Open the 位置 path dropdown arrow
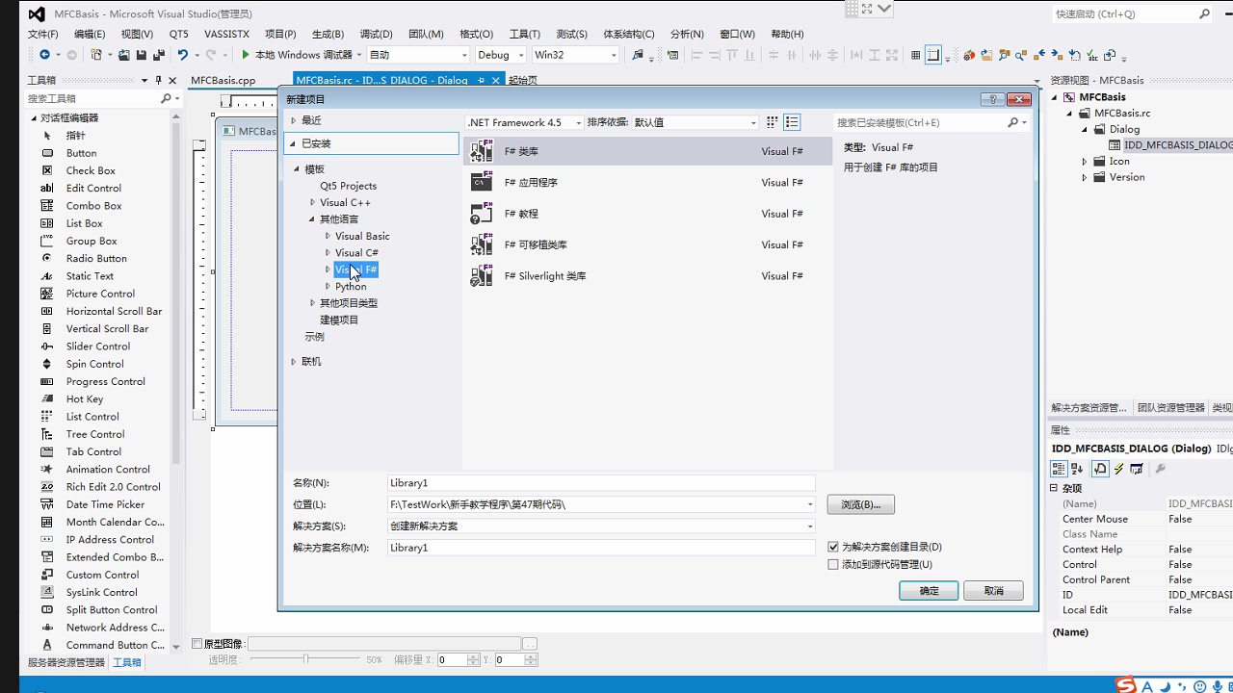 [x=809, y=504]
